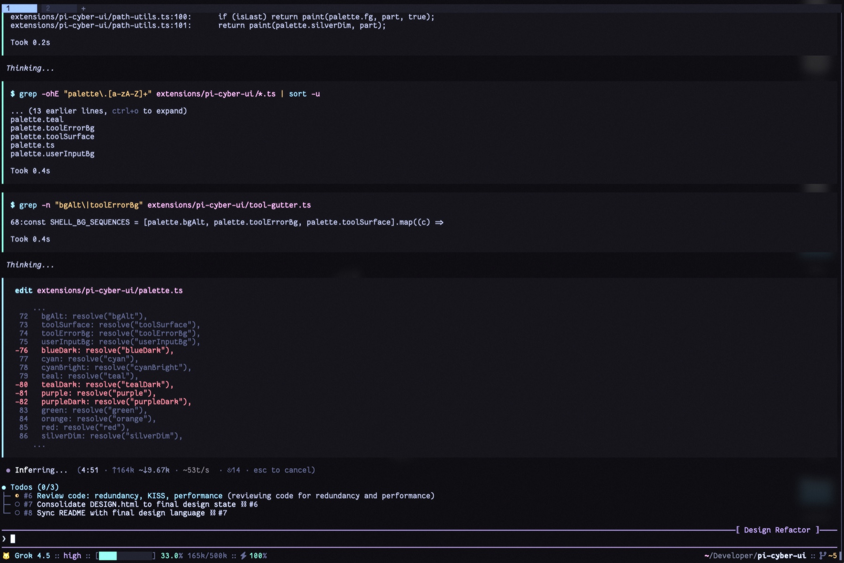Click the 'Took 0.2s' timing text
Viewport: 844px width, 563px height.
30,43
